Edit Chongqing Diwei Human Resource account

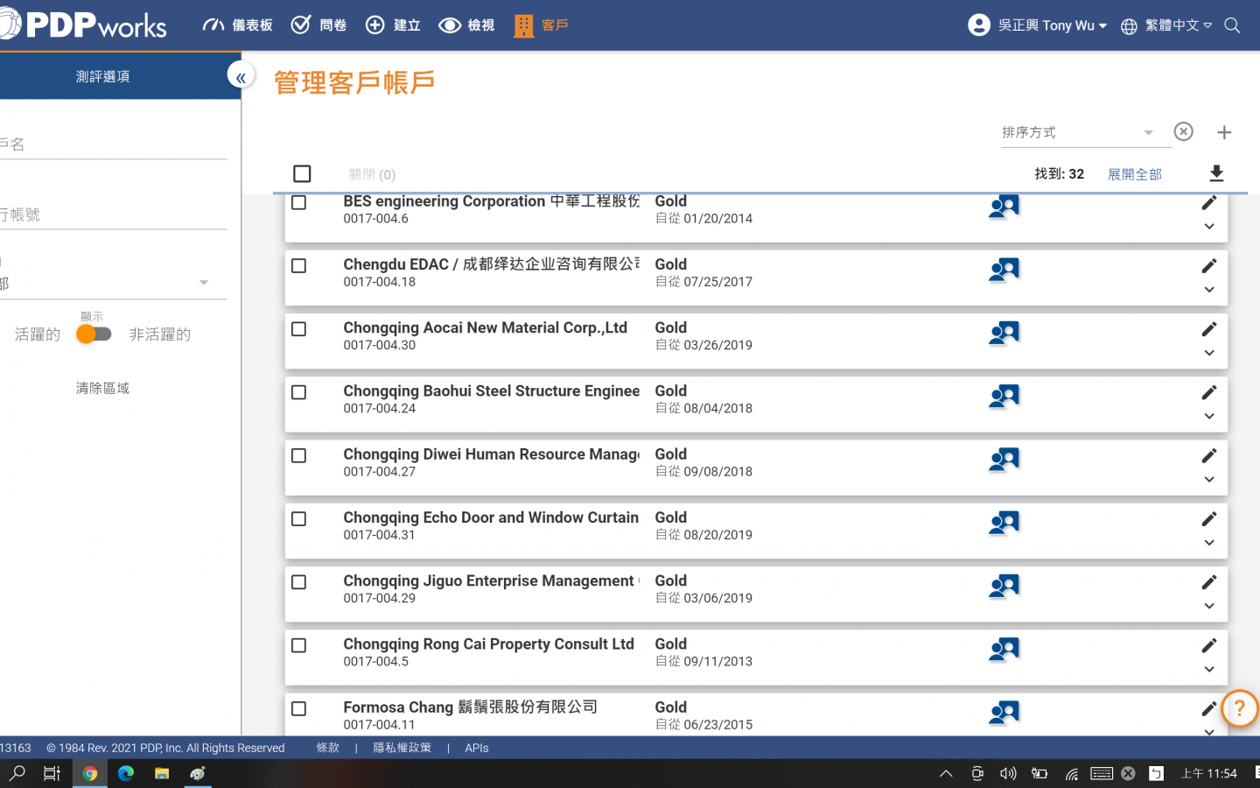pos(1209,455)
